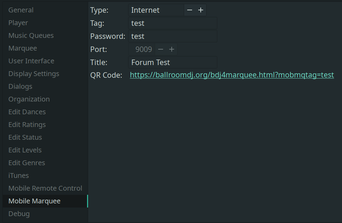Switch to Mobile Remote Control settings
Screen dimensions: 342x223
45,189
